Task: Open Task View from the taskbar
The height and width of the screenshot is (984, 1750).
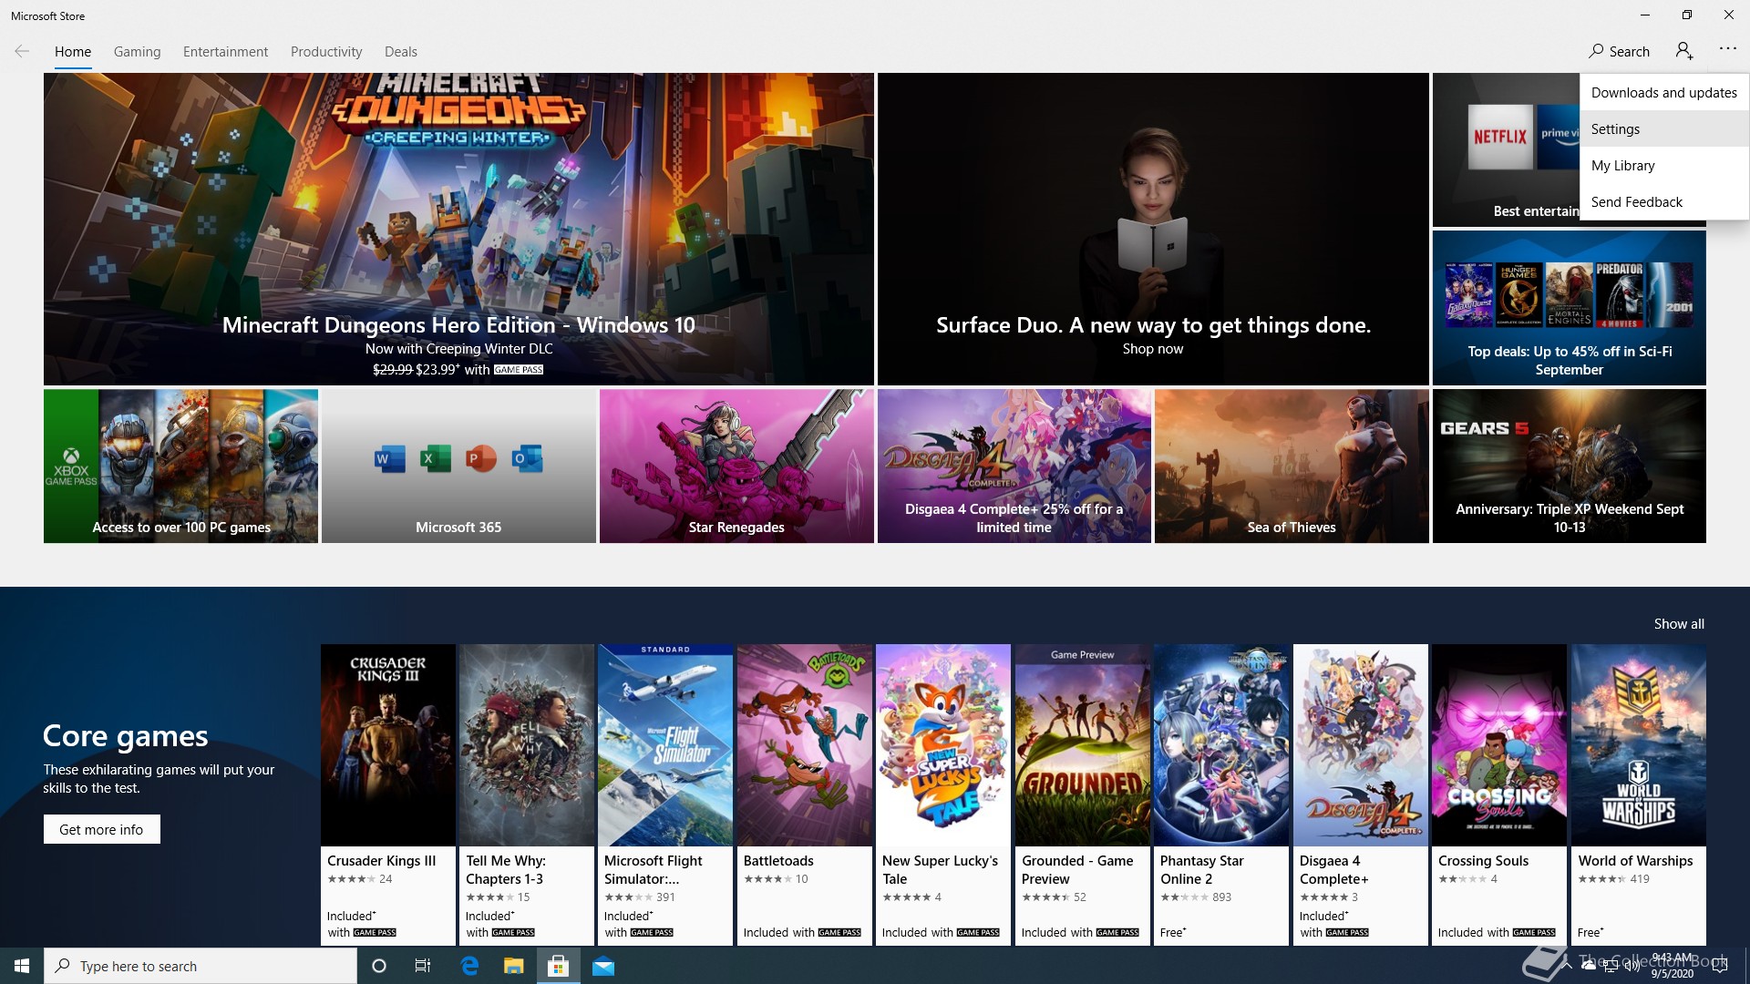Action: coord(423,966)
